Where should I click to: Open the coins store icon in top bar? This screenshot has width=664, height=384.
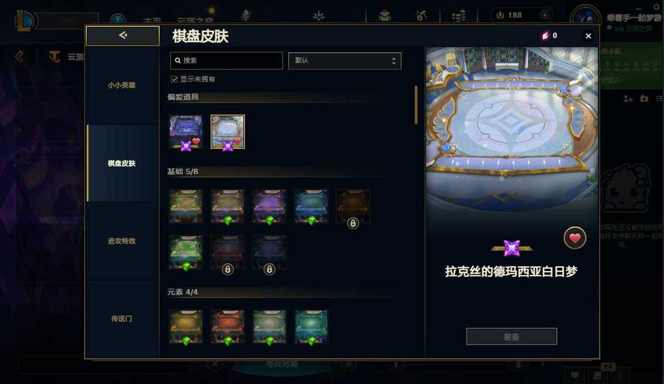tap(459, 15)
